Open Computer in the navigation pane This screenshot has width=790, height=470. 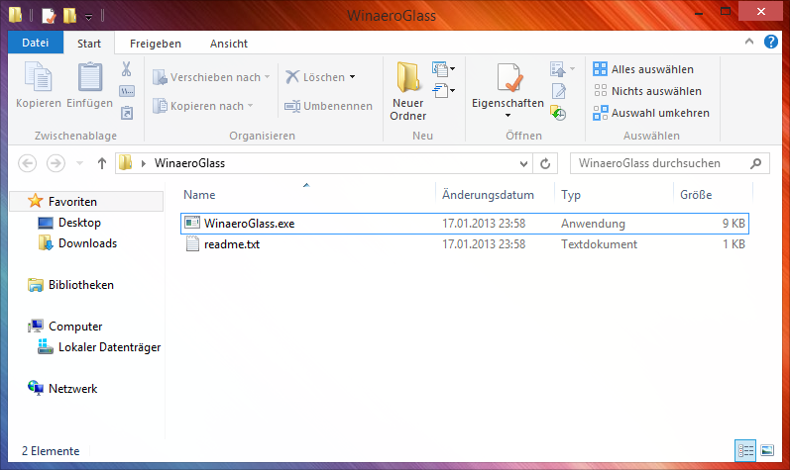coord(75,327)
